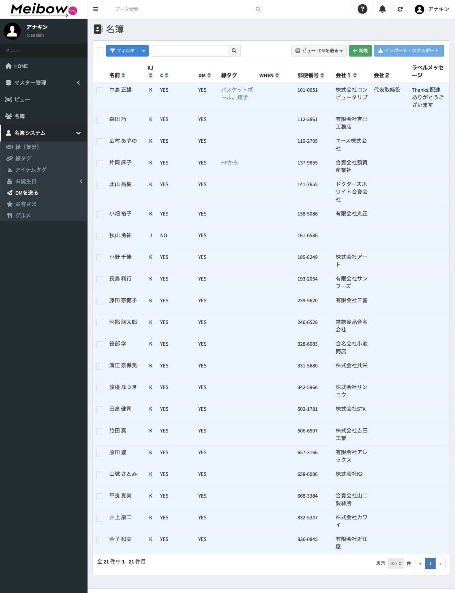Toggle the hamburger sidebar menu
The width and height of the screenshot is (455, 593).
(x=96, y=9)
